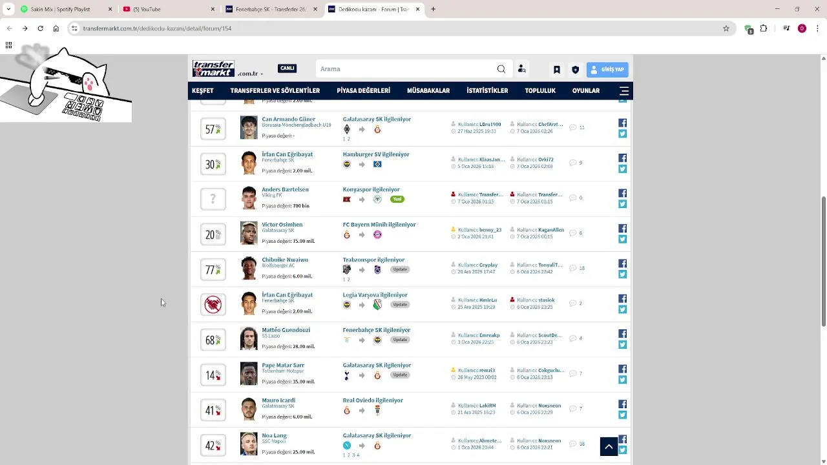Open 'Real Oviedo ilgileniyor' thread
The width and height of the screenshot is (827, 465).
pos(373,400)
